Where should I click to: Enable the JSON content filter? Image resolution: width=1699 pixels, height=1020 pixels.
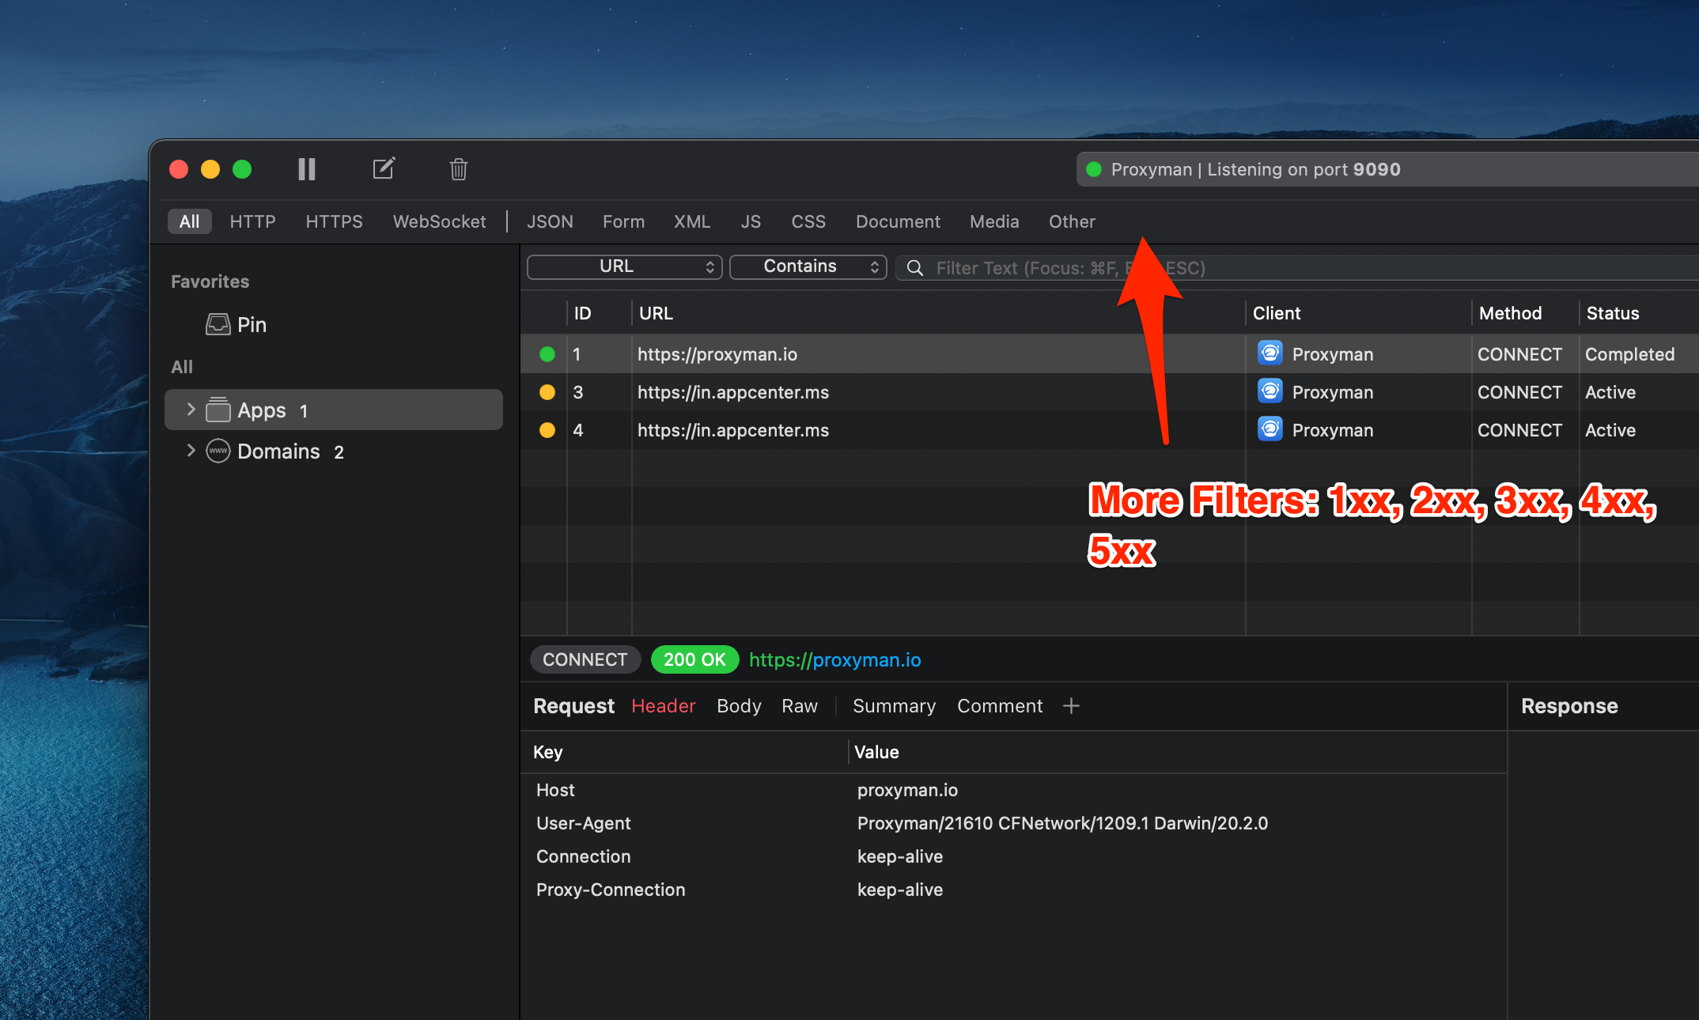550,221
